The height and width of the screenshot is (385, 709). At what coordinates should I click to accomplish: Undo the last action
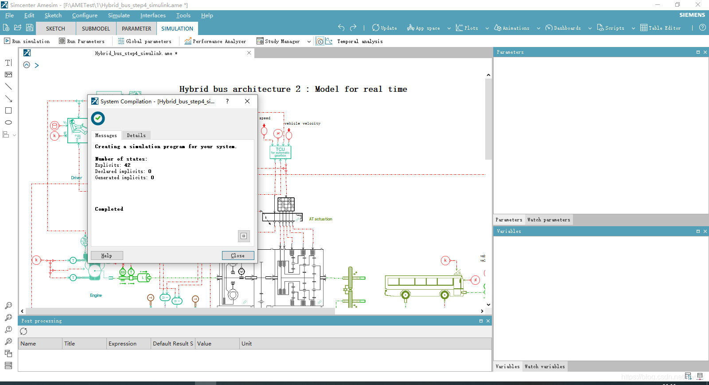point(341,27)
